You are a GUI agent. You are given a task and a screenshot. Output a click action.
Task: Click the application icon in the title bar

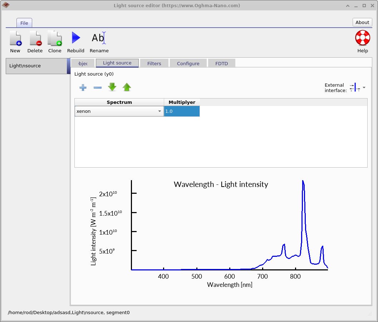(x=6, y=5)
